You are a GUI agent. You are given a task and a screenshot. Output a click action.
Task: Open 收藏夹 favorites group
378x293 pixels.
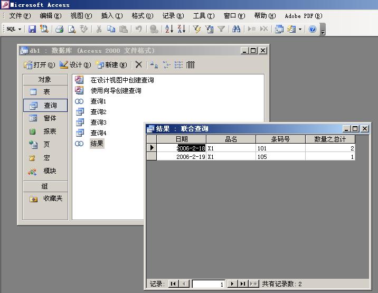click(45, 199)
